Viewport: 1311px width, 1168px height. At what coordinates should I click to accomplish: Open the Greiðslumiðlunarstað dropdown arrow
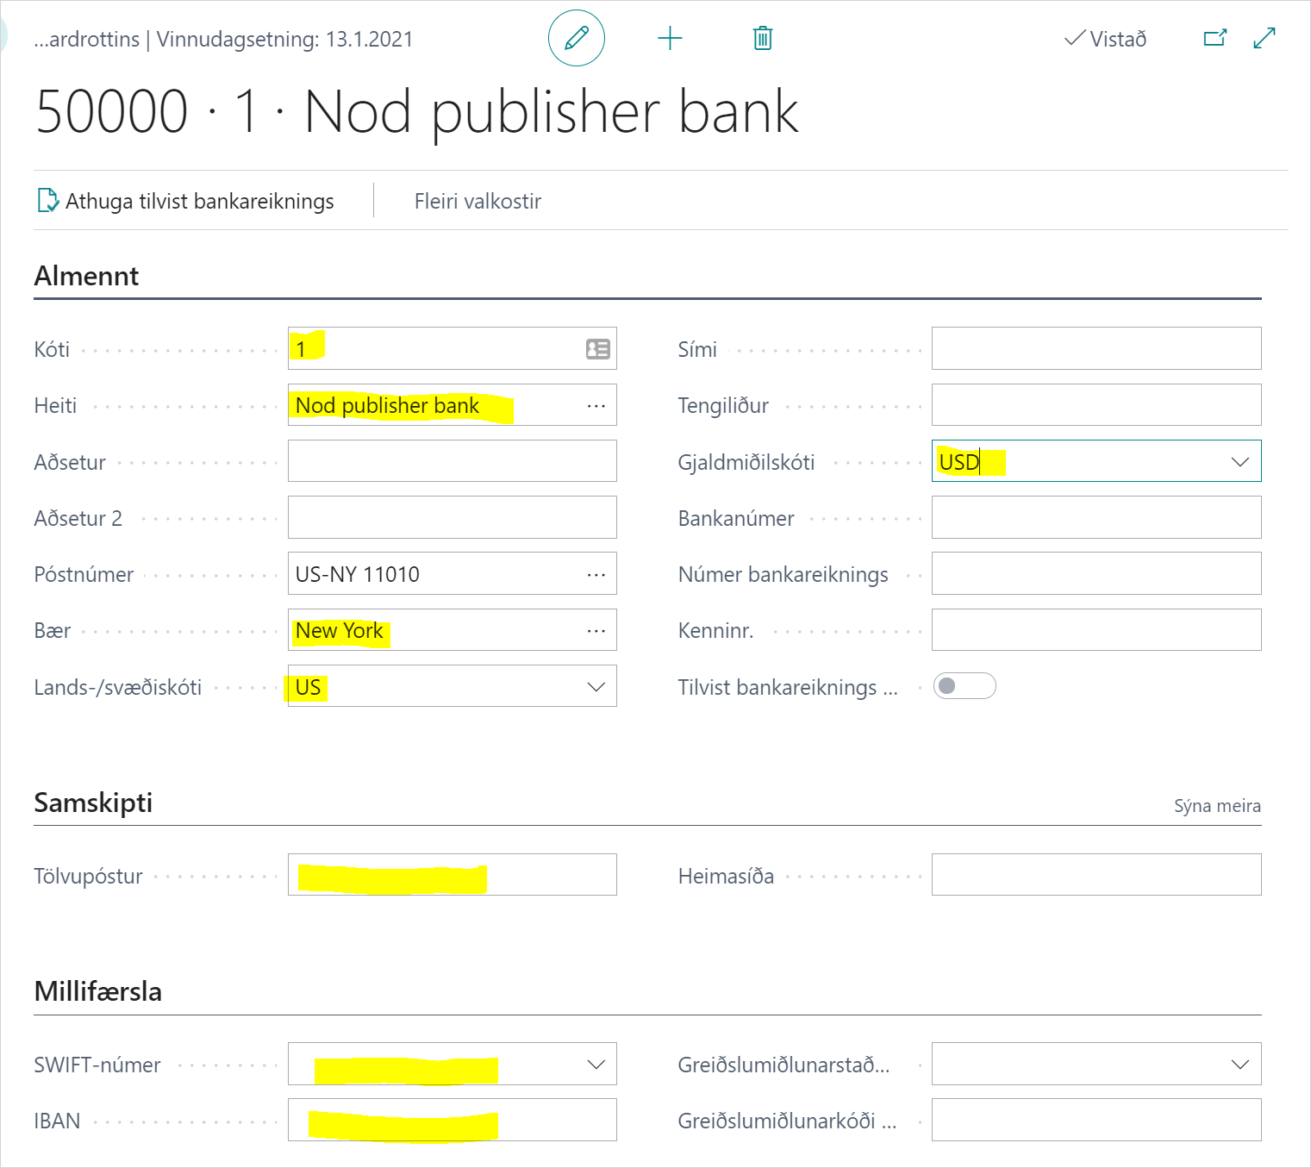tap(1239, 1065)
